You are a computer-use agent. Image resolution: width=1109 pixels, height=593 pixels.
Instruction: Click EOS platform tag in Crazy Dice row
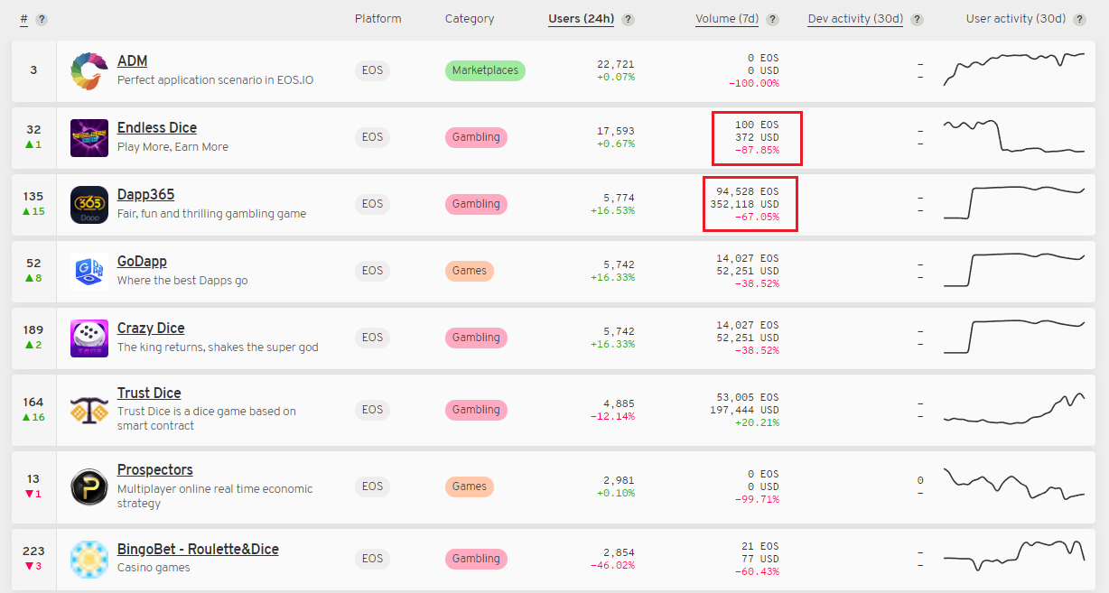[x=372, y=338]
